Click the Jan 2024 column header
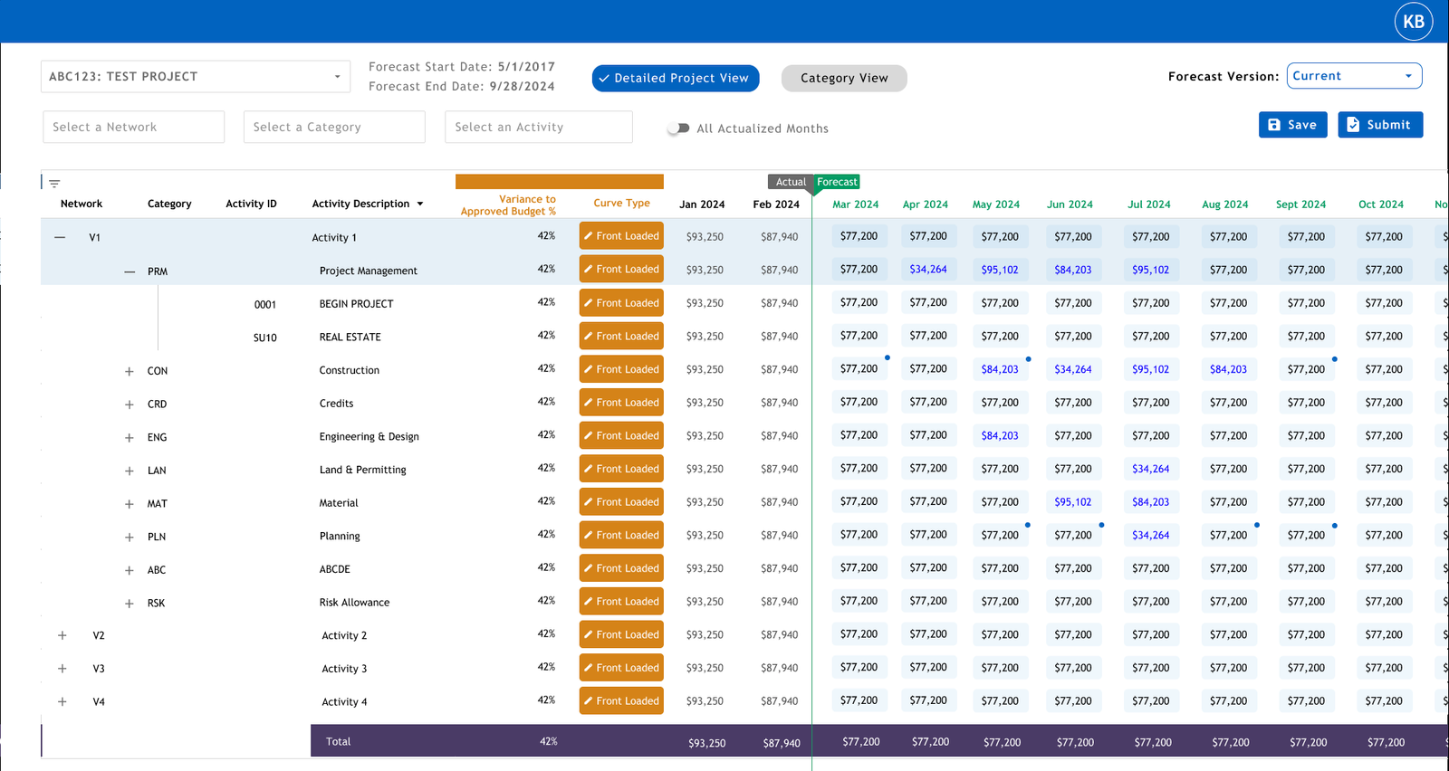1449x771 pixels. (702, 205)
